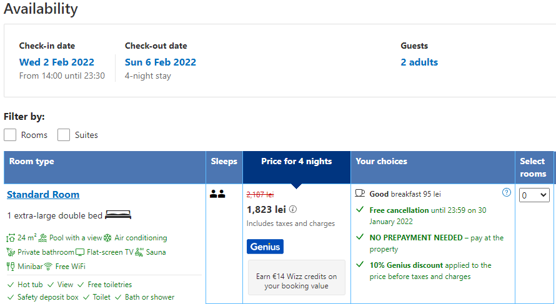Change check-in date Wed 2 Feb 2022

click(x=57, y=62)
